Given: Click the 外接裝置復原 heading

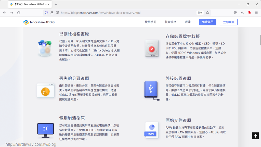Looking at the screenshot, I should tap(178, 78).
